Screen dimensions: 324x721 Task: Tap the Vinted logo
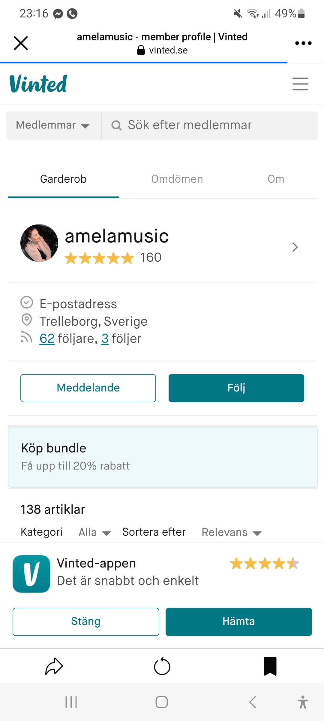38,84
